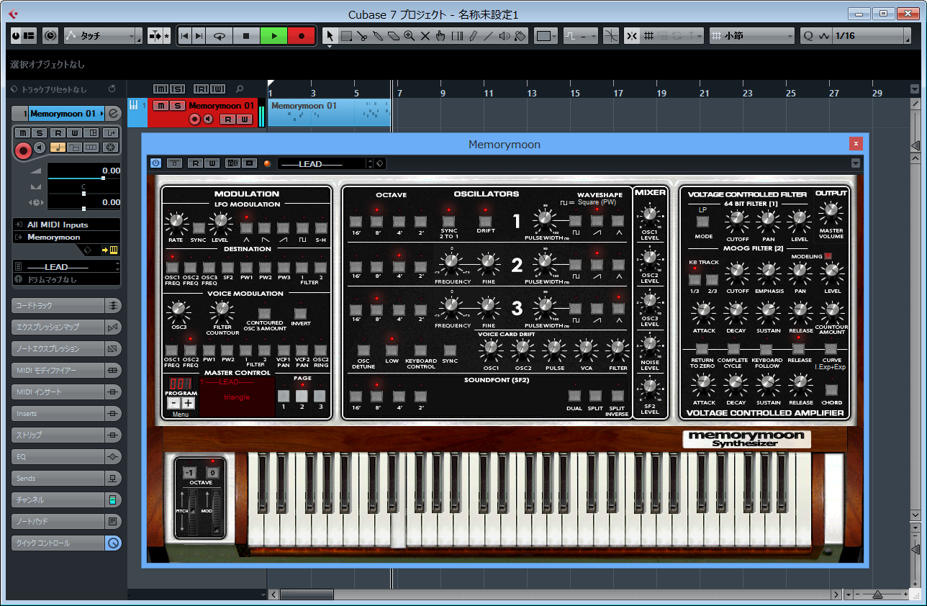Click synth Menu button under PROGRAM
Screen dimensions: 927x606
click(180, 414)
